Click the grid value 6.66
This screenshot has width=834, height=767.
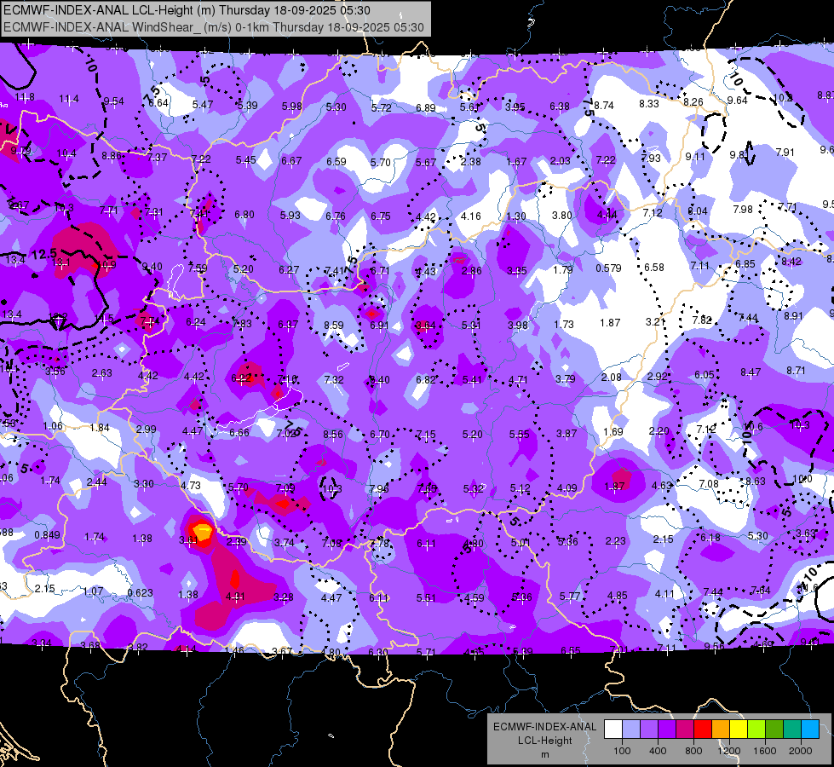point(239,432)
